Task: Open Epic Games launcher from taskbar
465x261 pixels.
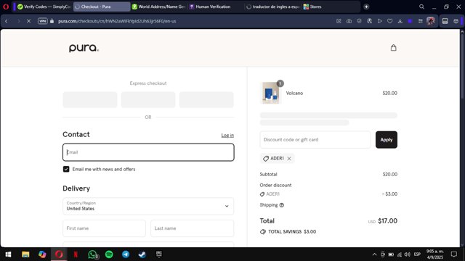Action: pos(159,254)
